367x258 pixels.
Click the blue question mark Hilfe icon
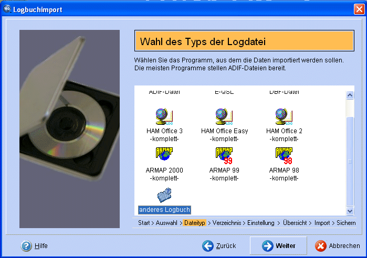(x=26, y=246)
